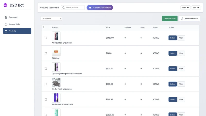206x116 pixels.
Task: Open the Sort dropdown
Action: pos(196,8)
